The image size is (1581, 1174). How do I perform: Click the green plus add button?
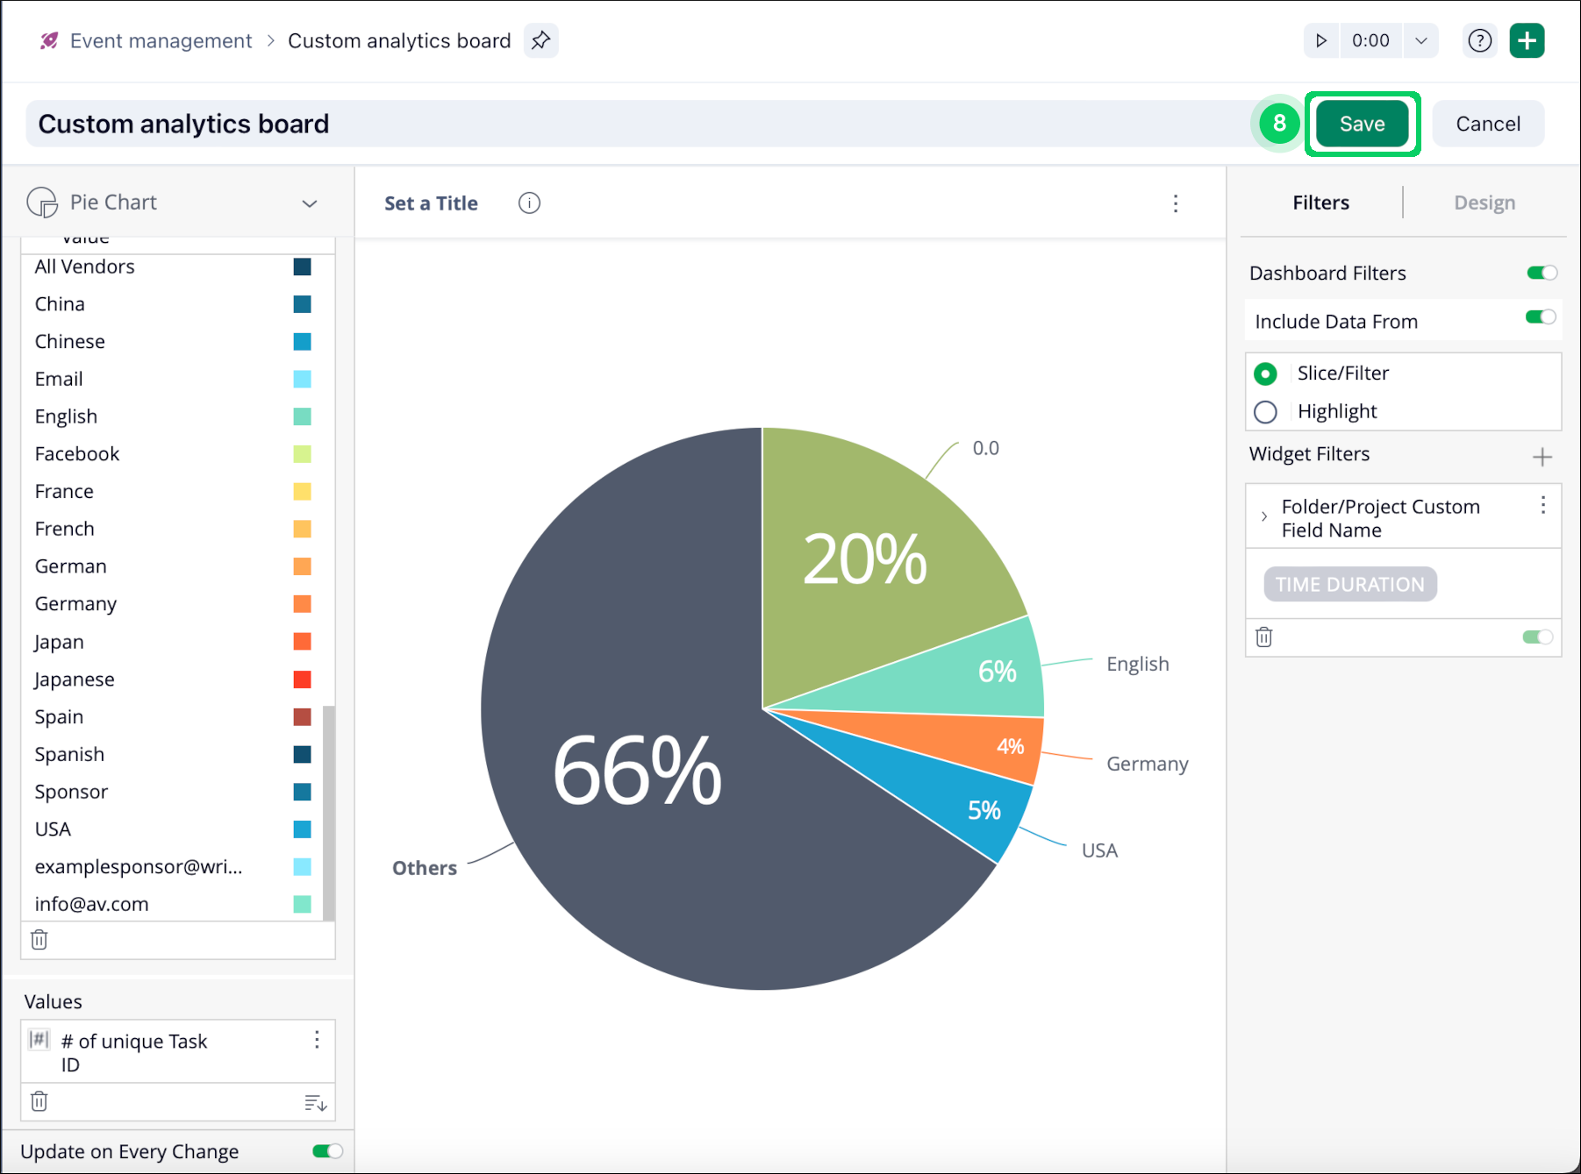point(1527,40)
